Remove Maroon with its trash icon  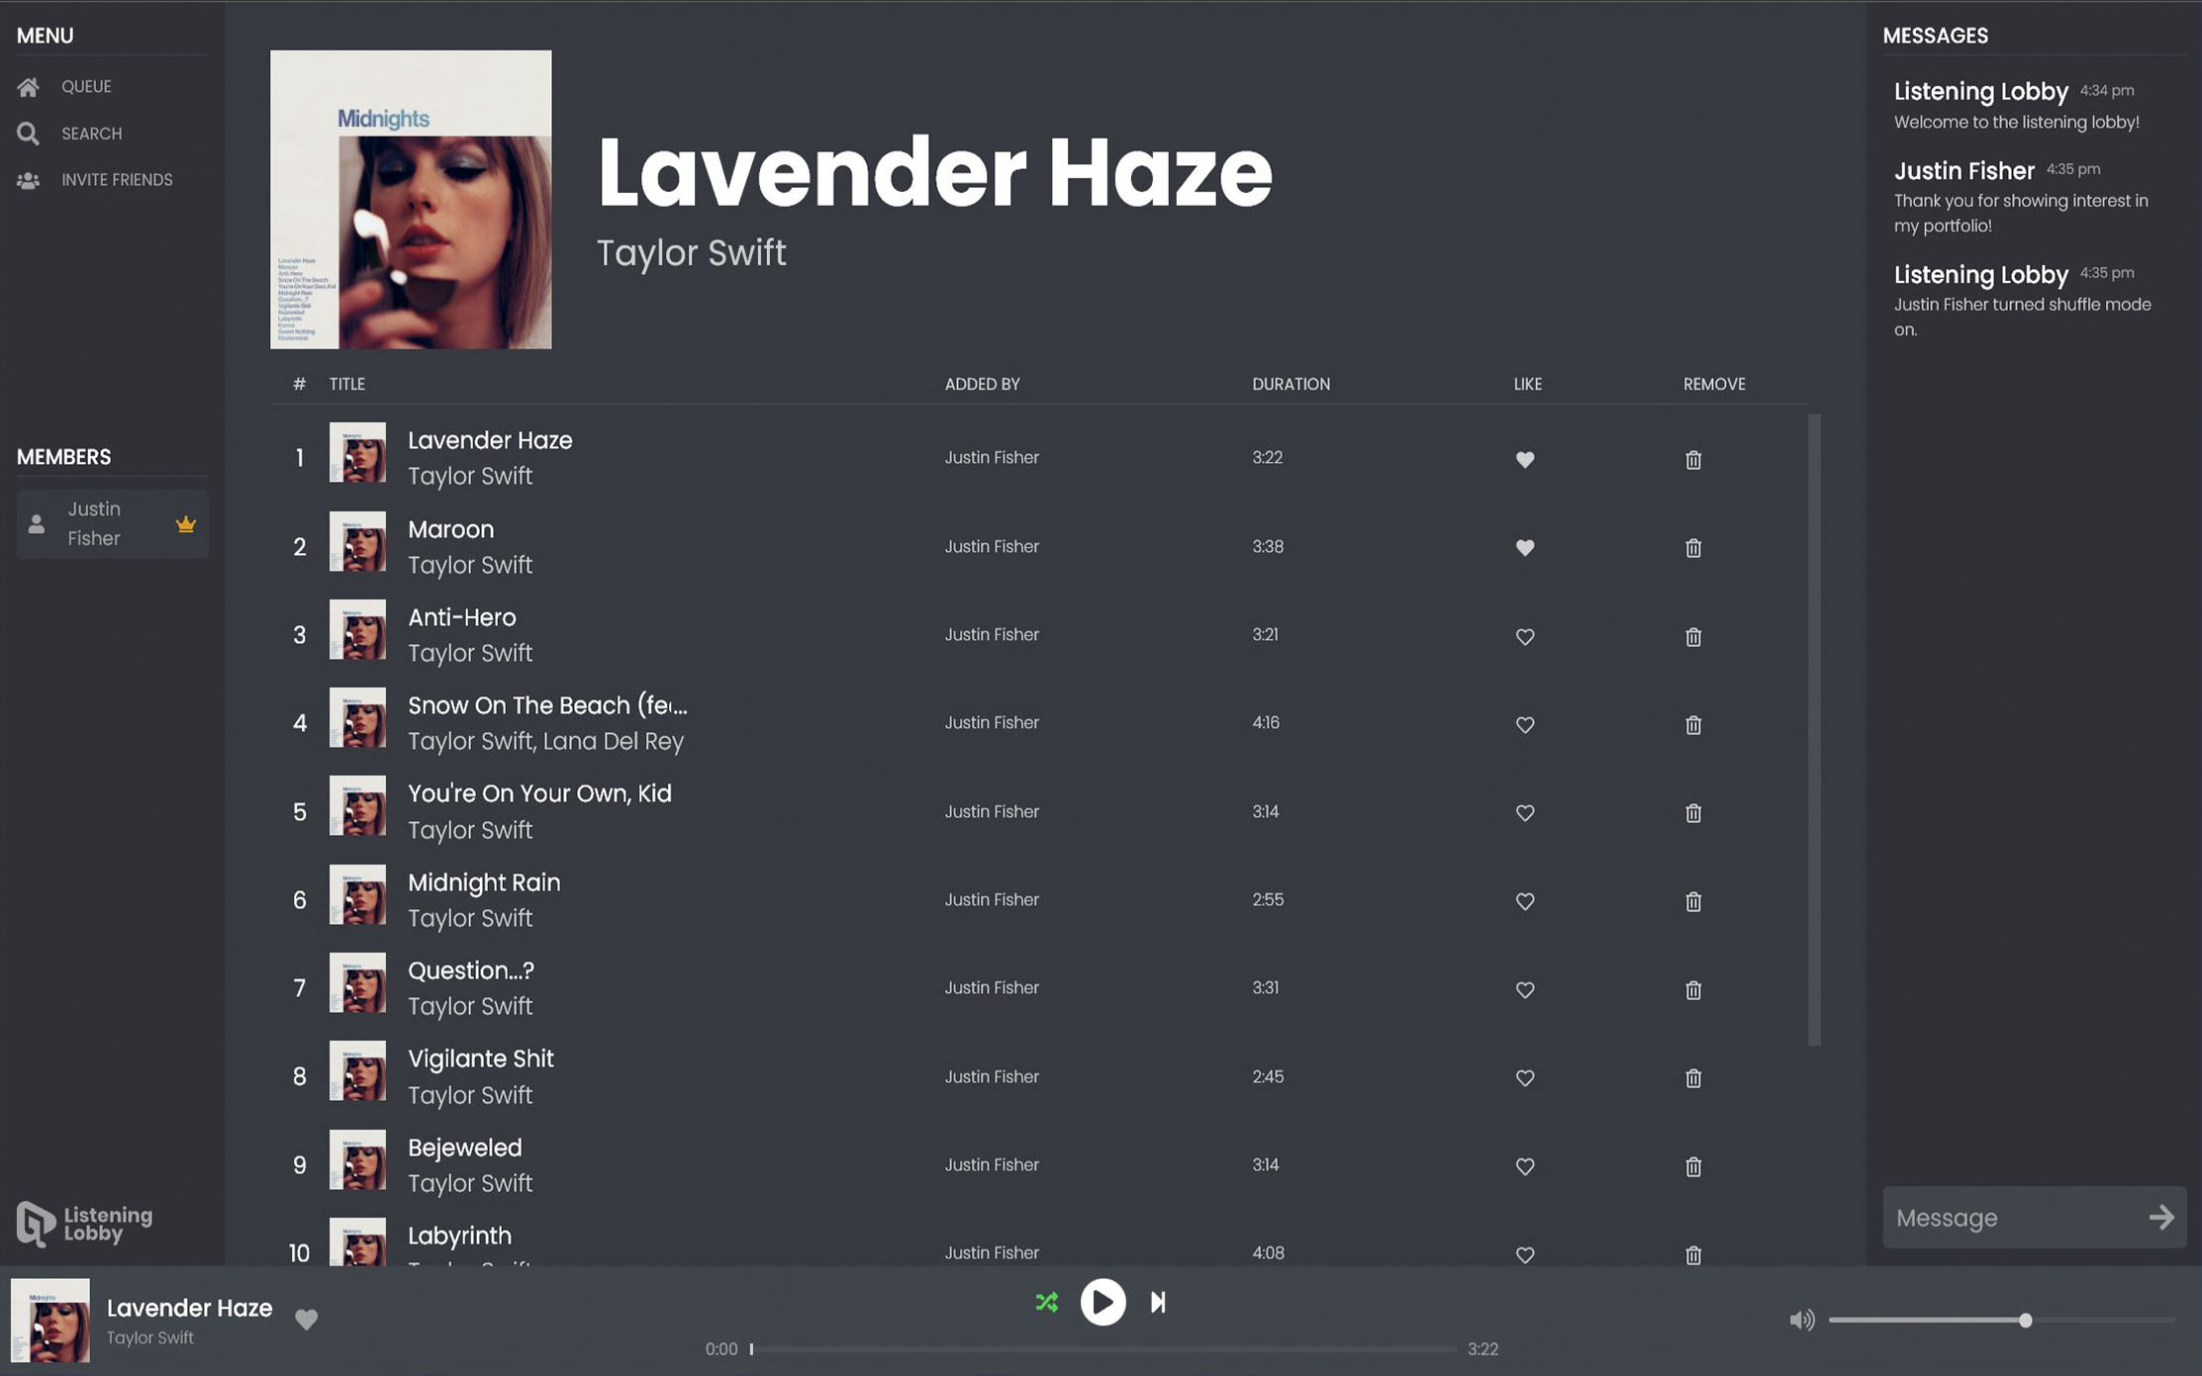pyautogui.click(x=1693, y=547)
